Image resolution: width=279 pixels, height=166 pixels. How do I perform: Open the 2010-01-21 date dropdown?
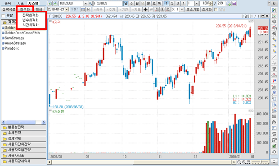coord(67,9)
